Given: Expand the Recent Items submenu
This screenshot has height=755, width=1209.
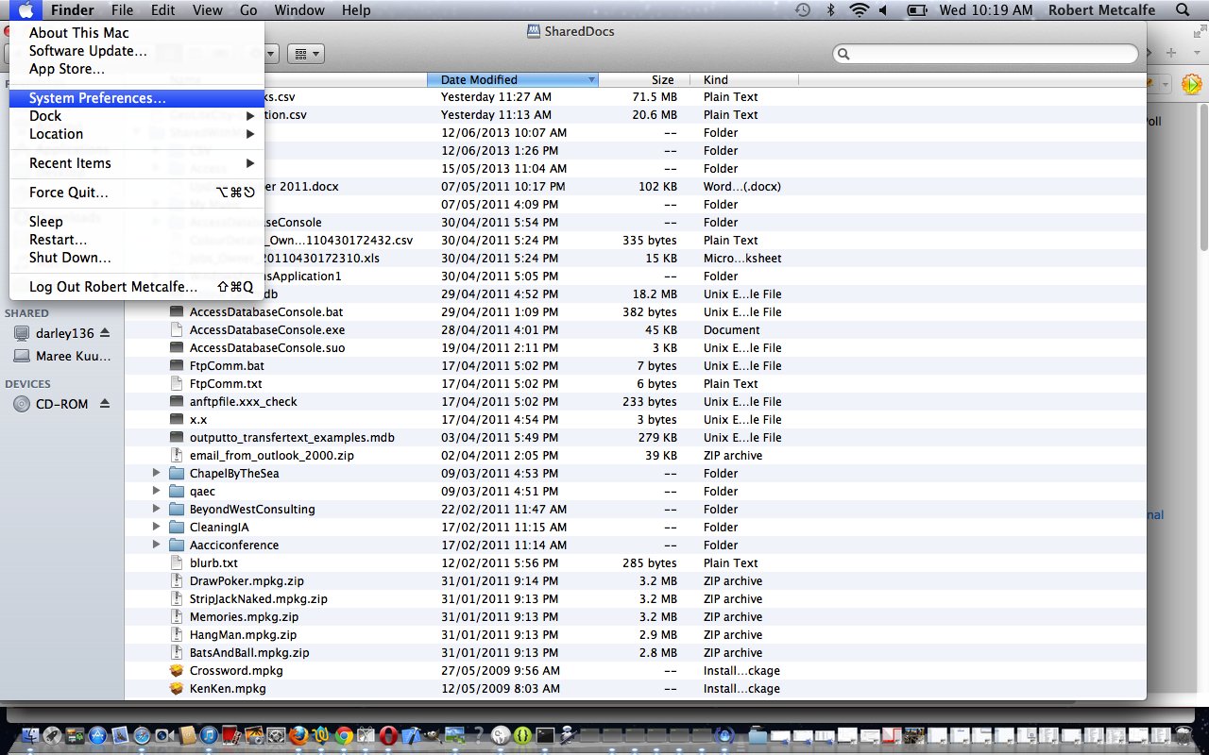Looking at the screenshot, I should tap(136, 163).
